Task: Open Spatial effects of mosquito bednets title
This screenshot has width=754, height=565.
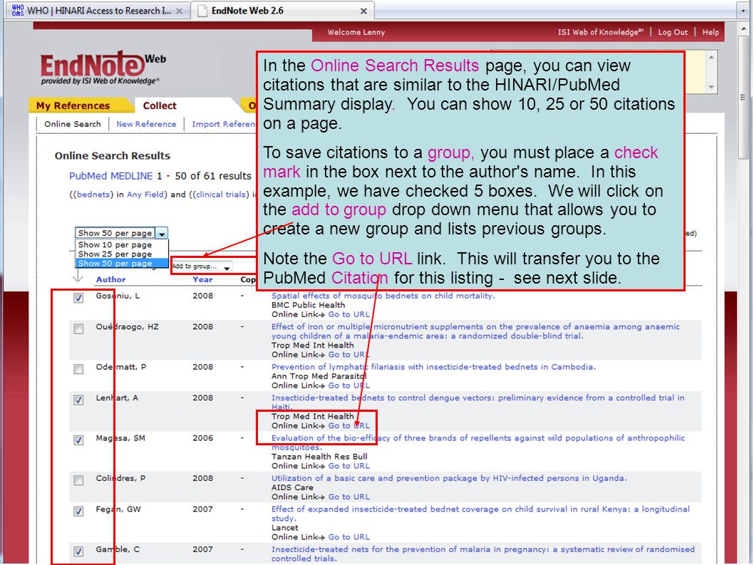Action: click(x=383, y=296)
